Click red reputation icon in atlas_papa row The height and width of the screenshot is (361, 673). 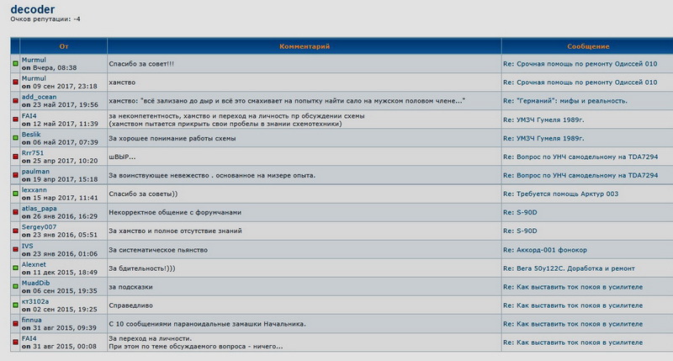coord(15,212)
